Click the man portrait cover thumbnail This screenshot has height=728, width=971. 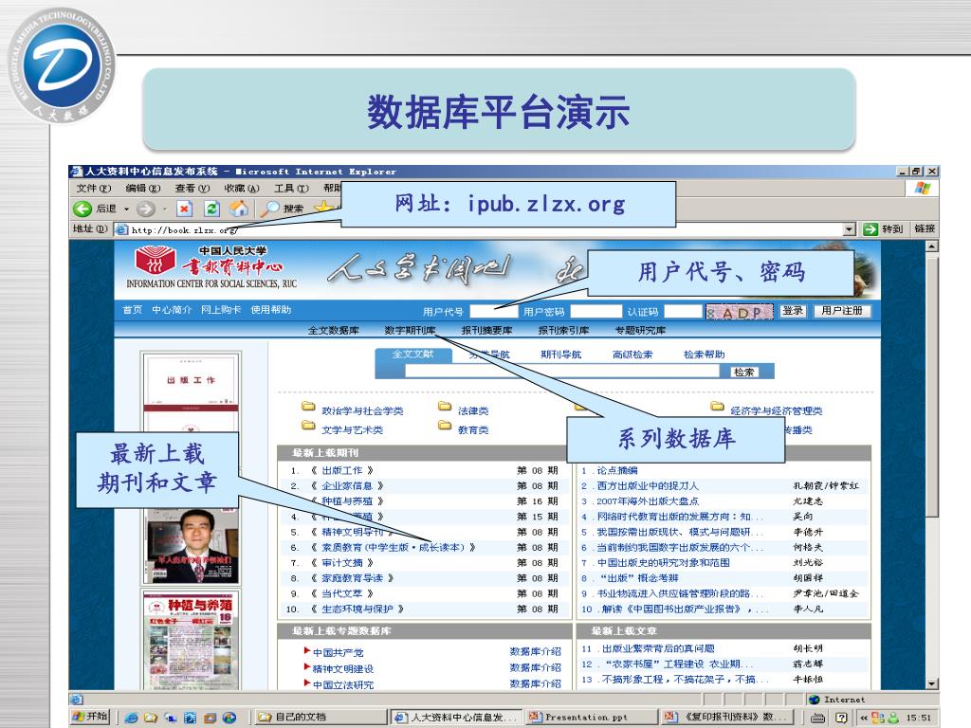[x=192, y=545]
